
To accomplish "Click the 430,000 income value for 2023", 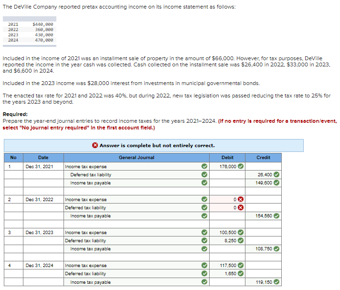I will 44,35.
